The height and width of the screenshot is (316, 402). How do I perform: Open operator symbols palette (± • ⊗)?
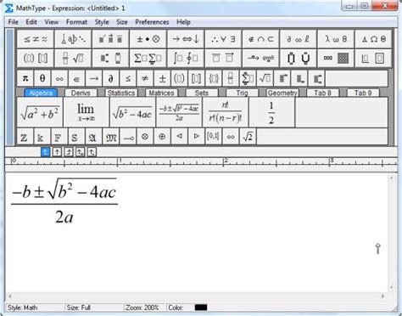coord(148,39)
